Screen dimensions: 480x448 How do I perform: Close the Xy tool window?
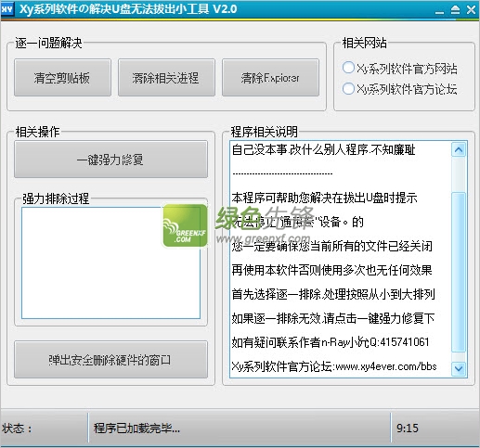click(471, 10)
